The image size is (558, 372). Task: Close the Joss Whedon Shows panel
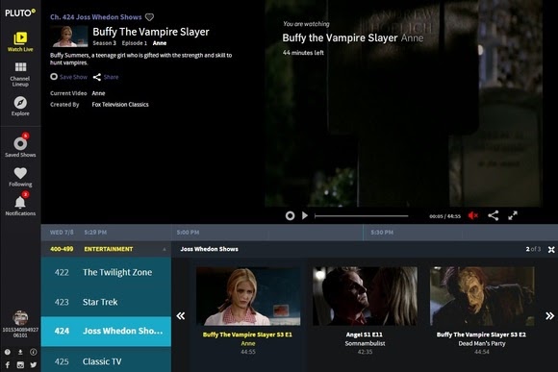click(551, 249)
